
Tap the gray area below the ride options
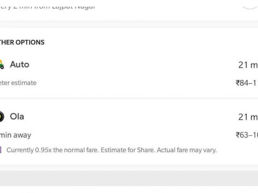[x=129, y=179]
